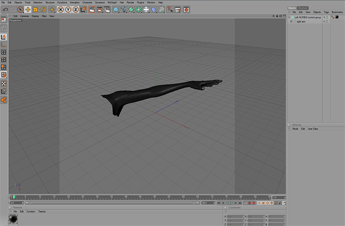Go to start of animation
Image resolution: width=345 pixels, height=226 pixels.
pos(218,203)
